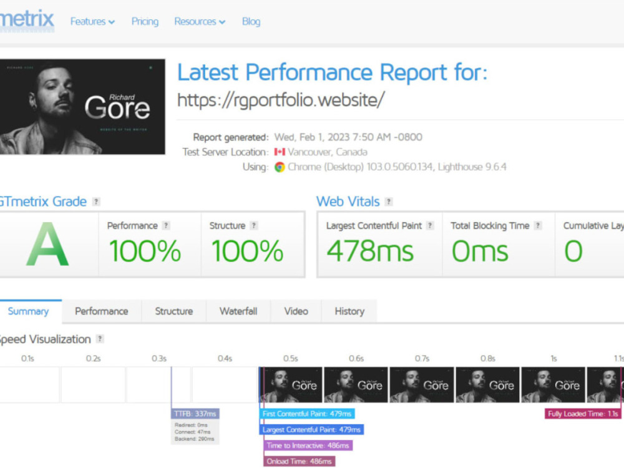This screenshot has height=468, width=624.
Task: Click the 0.6s filmstrip frame thumbnail
Action: tap(356, 385)
